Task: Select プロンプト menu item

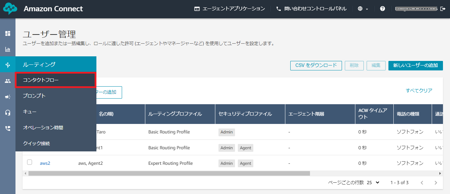Action: tap(56, 96)
